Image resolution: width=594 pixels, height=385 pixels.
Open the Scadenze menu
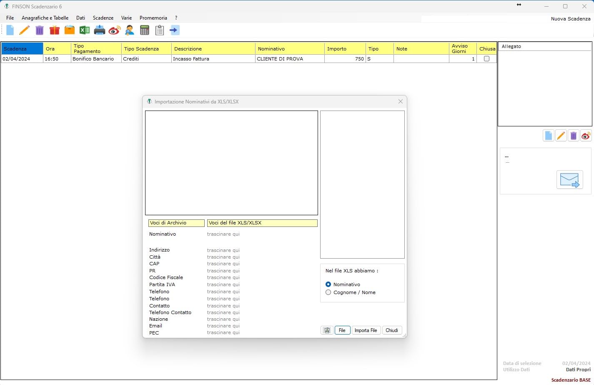pos(103,18)
